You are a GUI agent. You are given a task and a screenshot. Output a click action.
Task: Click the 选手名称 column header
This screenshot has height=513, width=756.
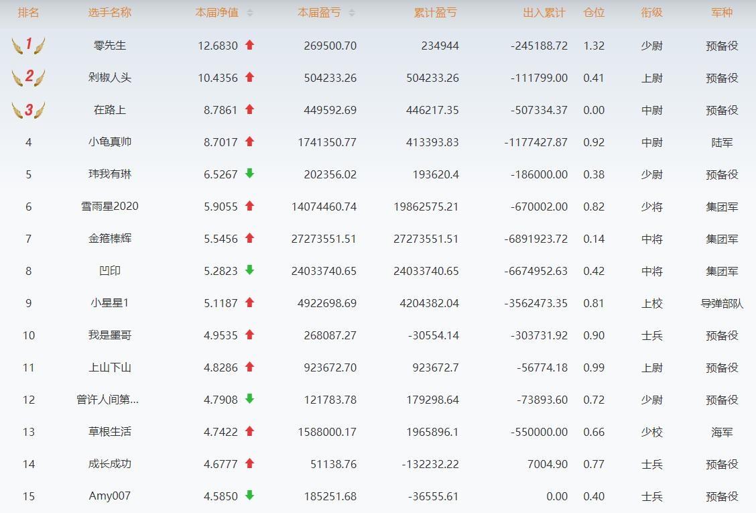tap(110, 13)
